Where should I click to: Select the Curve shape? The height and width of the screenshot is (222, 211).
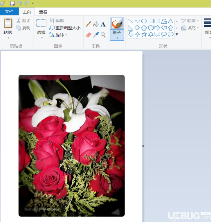pyautogui.click(x=137, y=21)
